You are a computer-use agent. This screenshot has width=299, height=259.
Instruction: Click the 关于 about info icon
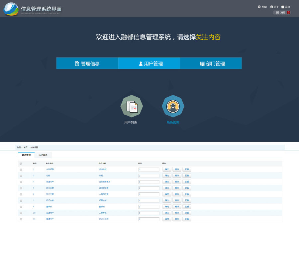coord(272,7)
